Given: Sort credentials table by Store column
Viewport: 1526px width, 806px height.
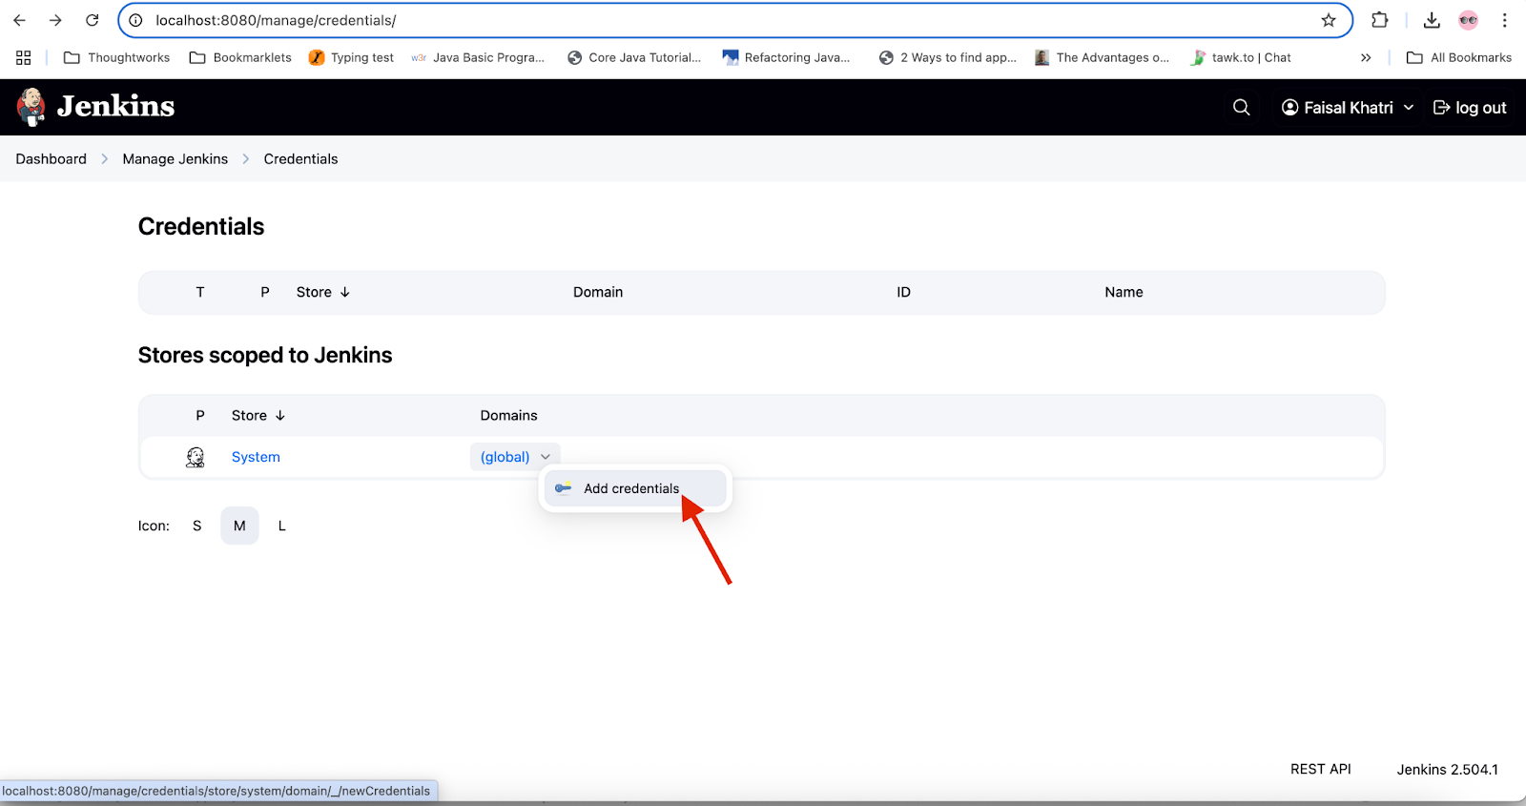Looking at the screenshot, I should tap(323, 292).
